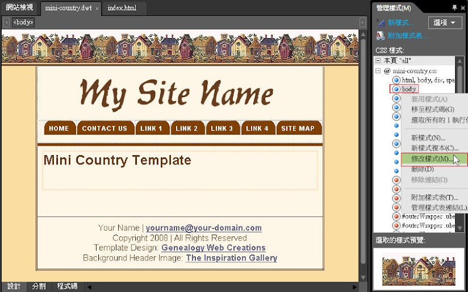The image size is (468, 292).
Task: Click the tag bar left arrow
Action: point(6,22)
